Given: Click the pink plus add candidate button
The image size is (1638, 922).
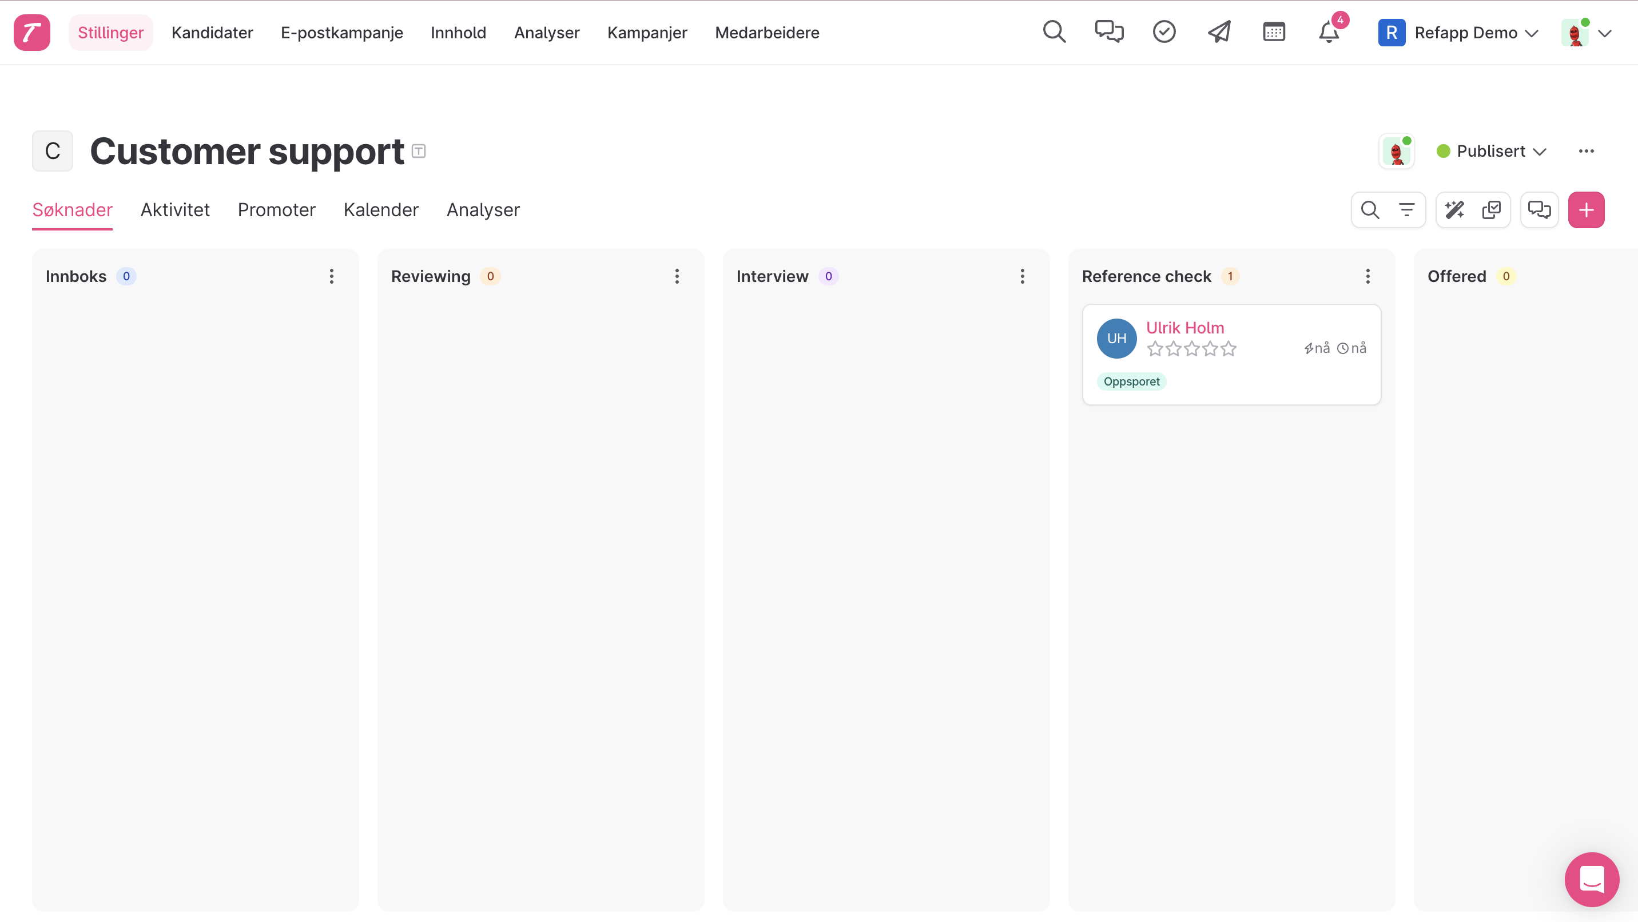Looking at the screenshot, I should [x=1586, y=210].
